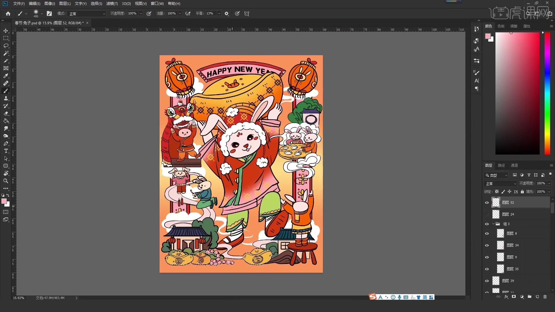Image resolution: width=555 pixels, height=312 pixels.
Task: Open the brush settings panel icon
Action: click(x=49, y=14)
